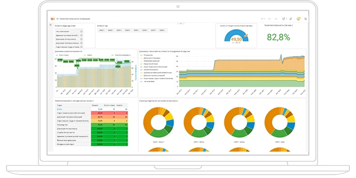Click the copy link icon
Viewport: 356px width, 178px height.
[291, 19]
